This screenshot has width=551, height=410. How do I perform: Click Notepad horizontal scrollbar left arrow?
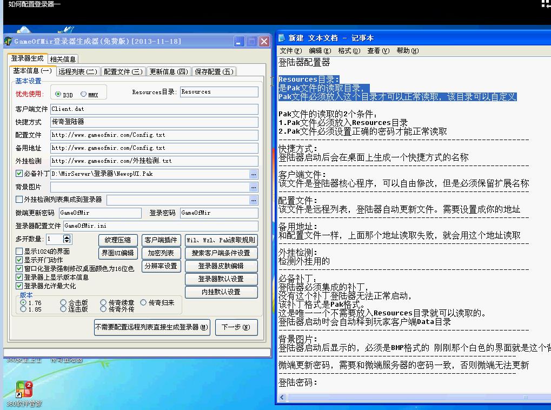pyautogui.click(x=282, y=398)
